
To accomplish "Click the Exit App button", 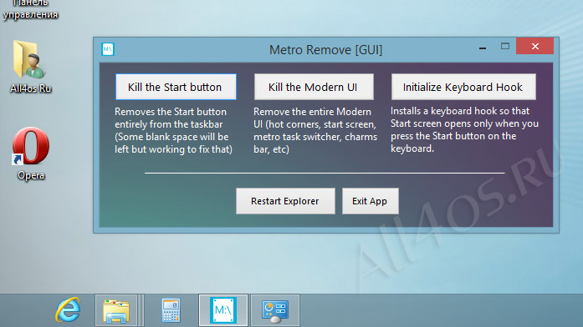I will 371,201.
